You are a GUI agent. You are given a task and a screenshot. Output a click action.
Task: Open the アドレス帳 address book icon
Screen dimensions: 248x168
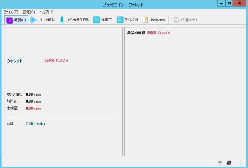point(120,20)
